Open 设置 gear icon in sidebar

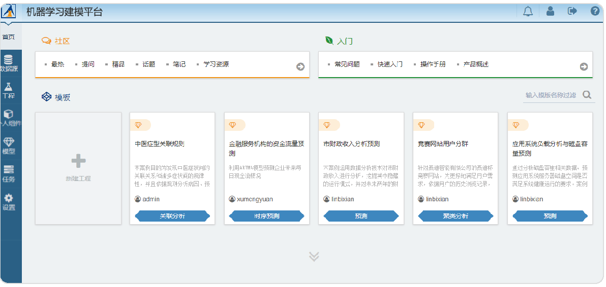[x=9, y=202]
